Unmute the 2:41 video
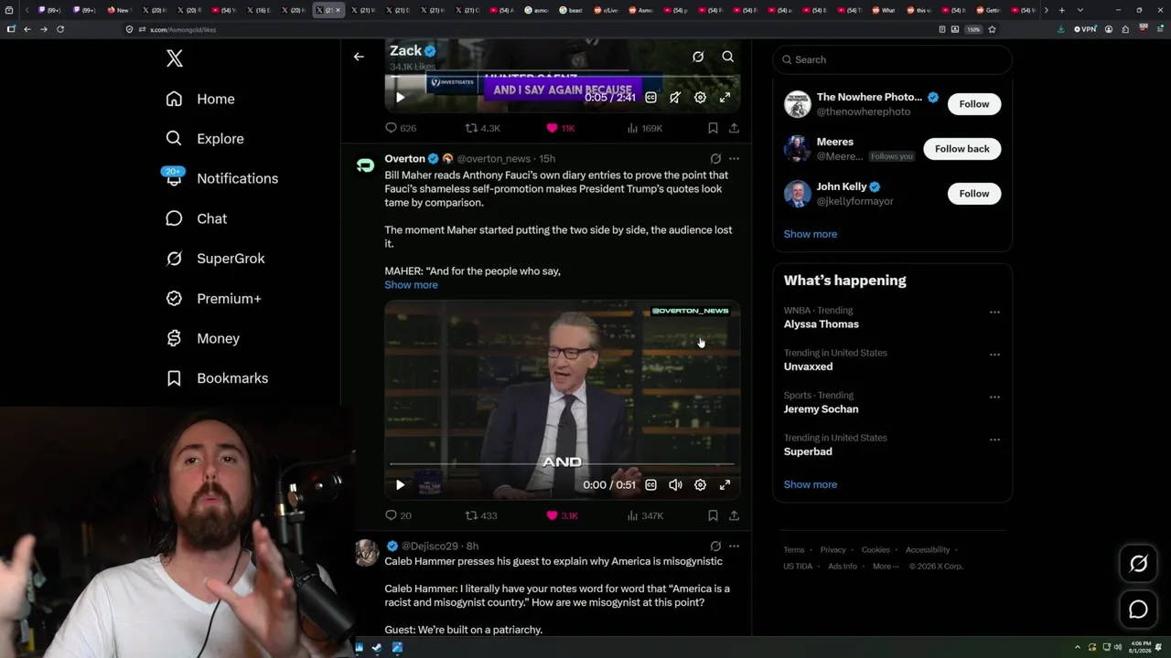The image size is (1171, 658). pyautogui.click(x=675, y=98)
